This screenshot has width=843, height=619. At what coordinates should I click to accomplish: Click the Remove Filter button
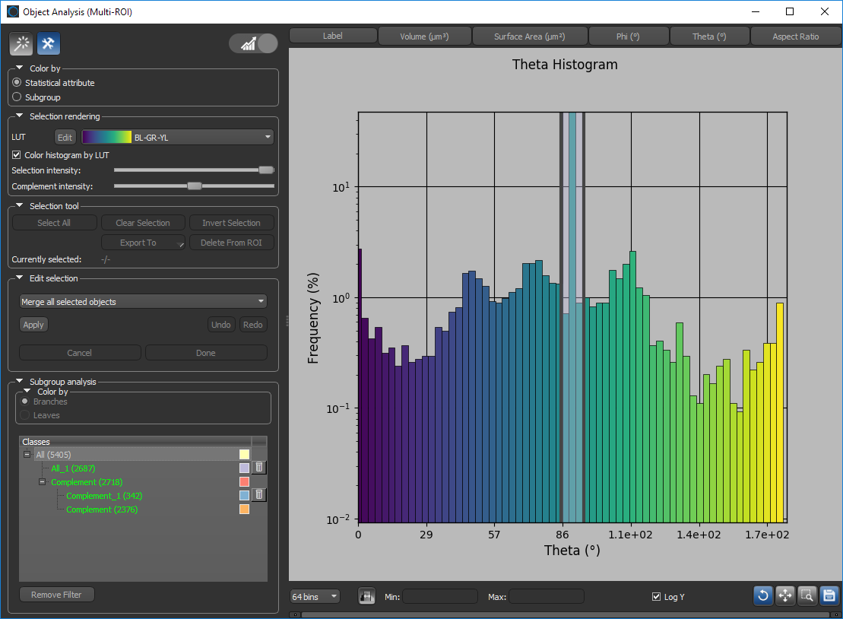57,595
